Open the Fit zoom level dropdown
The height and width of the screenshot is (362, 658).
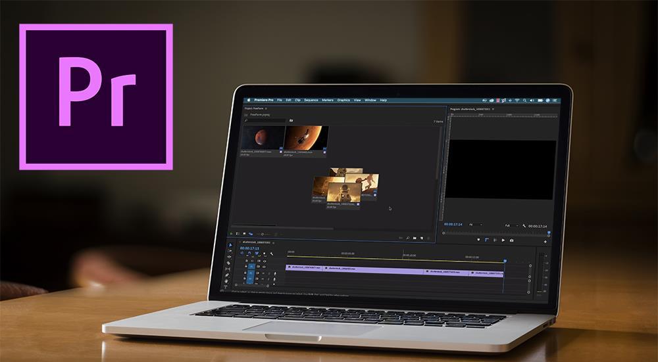tap(476, 225)
